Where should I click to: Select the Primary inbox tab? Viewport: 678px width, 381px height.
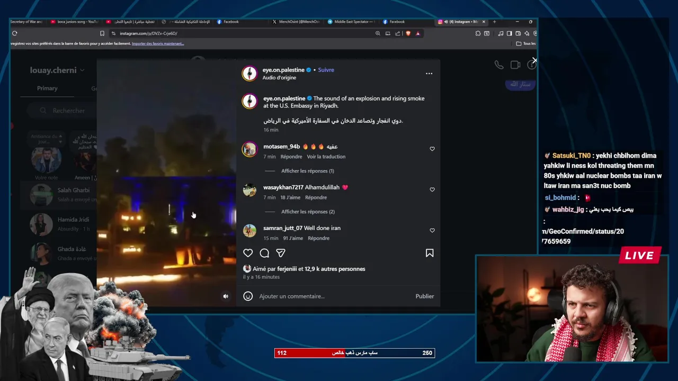(x=47, y=88)
